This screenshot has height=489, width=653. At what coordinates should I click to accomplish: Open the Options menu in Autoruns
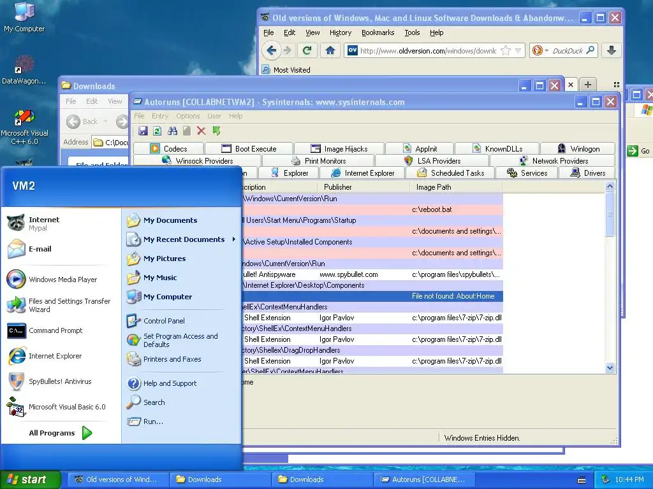click(x=188, y=116)
